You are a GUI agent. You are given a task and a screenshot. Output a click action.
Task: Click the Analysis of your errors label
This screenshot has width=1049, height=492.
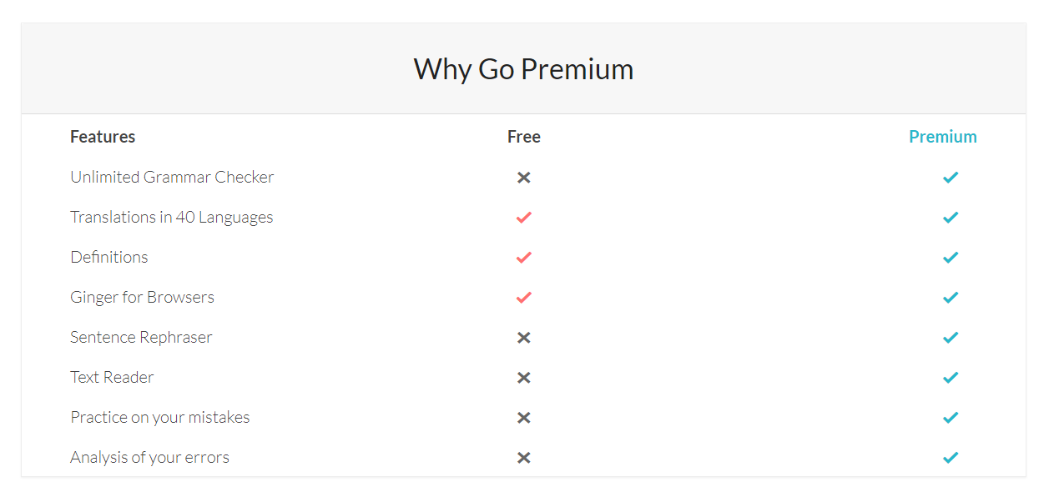click(x=149, y=457)
